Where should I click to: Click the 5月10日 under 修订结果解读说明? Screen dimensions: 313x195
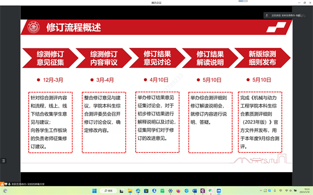[212, 80]
